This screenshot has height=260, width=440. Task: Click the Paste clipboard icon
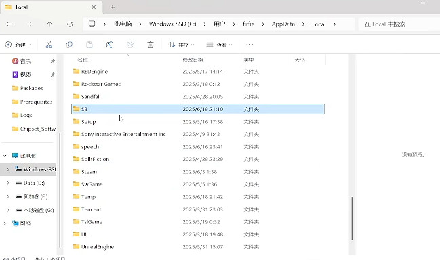pyautogui.click(x=89, y=45)
